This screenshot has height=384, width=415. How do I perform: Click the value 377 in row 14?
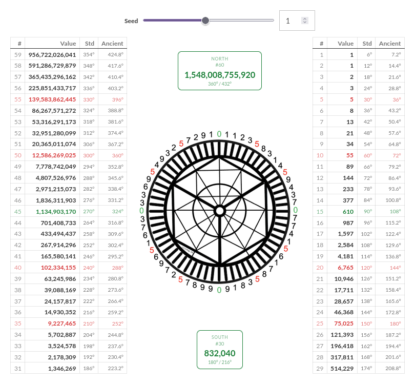[348, 200]
